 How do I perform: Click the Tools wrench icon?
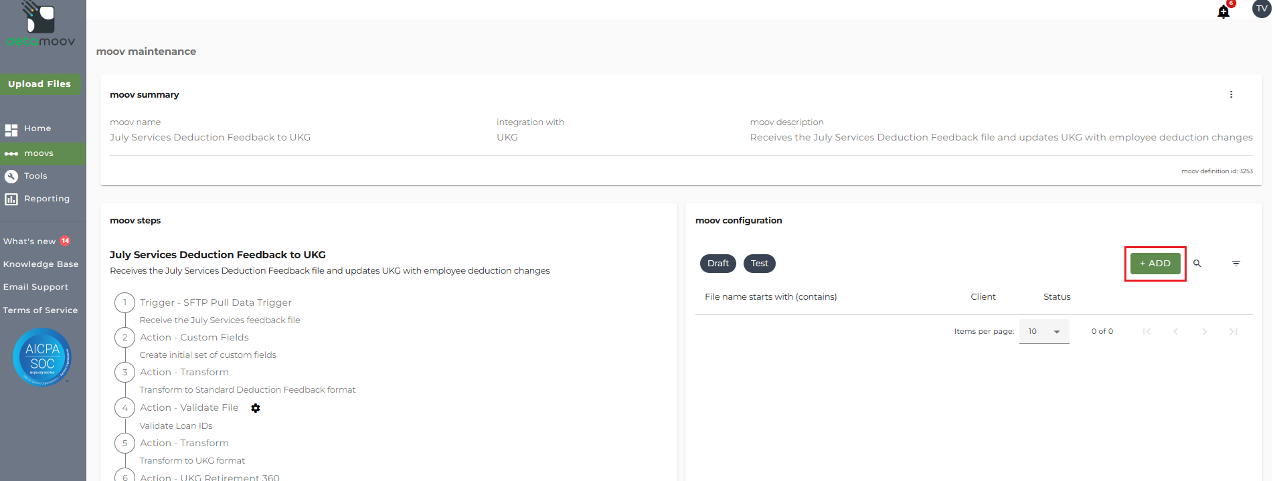click(11, 177)
